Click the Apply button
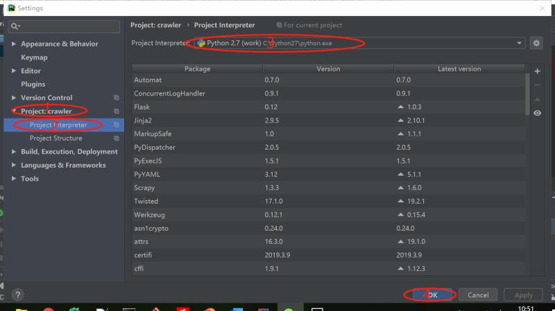The height and width of the screenshot is (311, 555). (x=523, y=295)
